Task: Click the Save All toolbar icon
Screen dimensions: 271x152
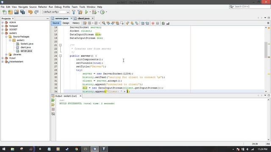Action: click(x=22, y=12)
